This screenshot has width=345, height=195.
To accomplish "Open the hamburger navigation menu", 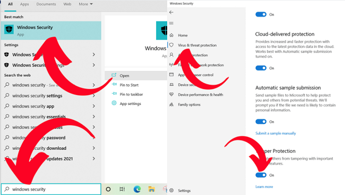I will 171,23.
